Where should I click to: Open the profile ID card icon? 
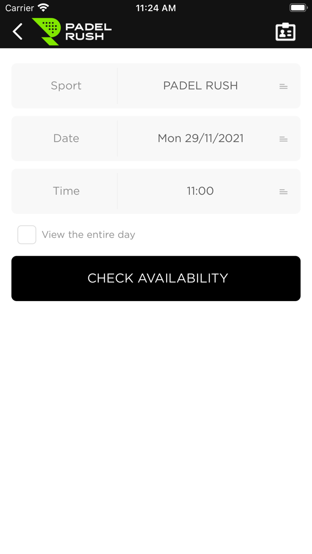pos(285,32)
